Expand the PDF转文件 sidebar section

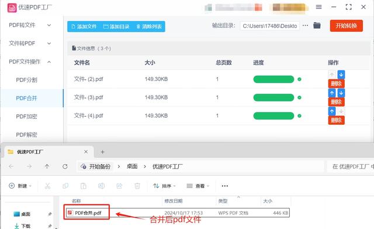click(x=30, y=25)
